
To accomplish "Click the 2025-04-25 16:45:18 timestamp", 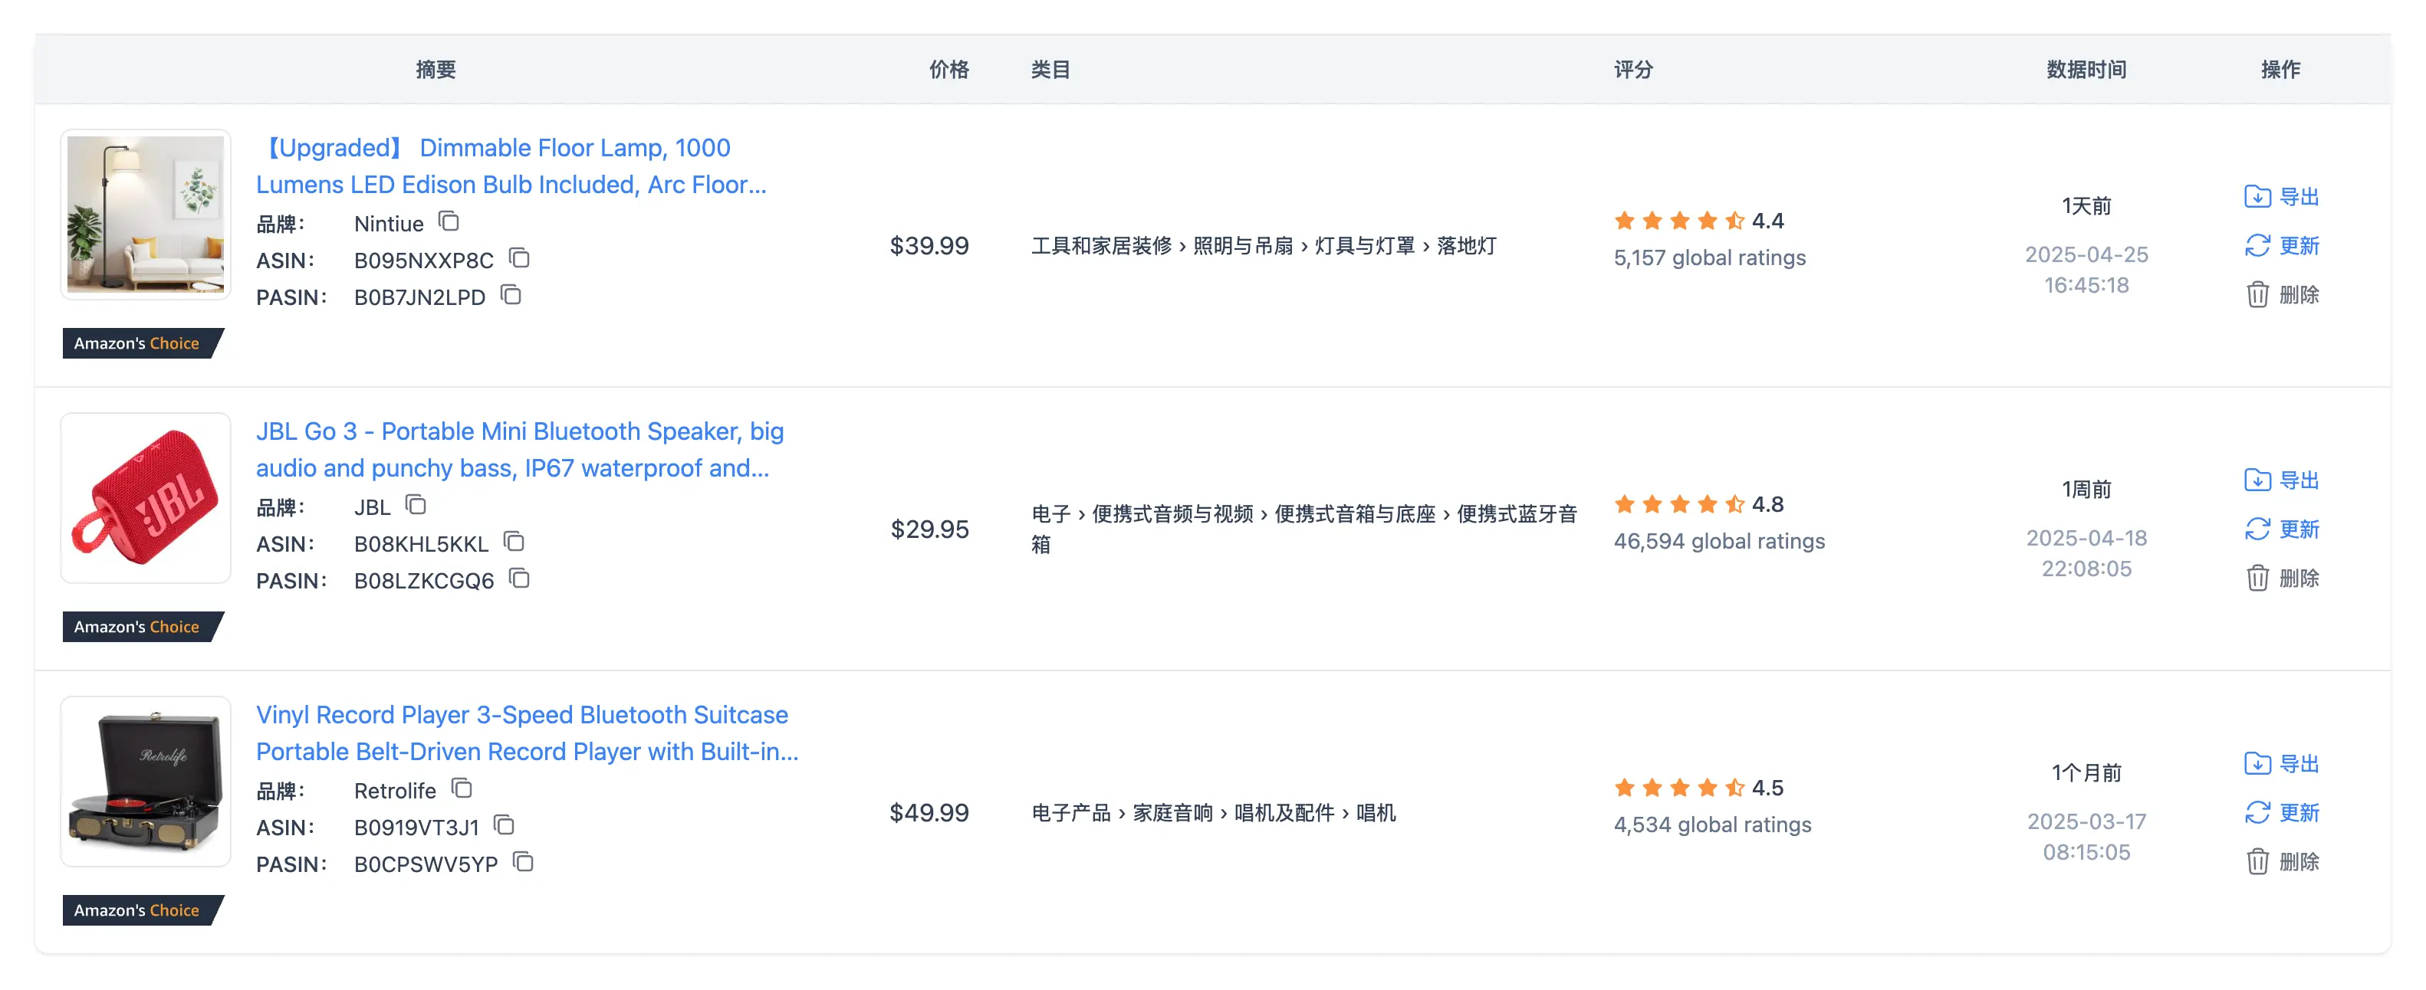I will pos(2086,270).
